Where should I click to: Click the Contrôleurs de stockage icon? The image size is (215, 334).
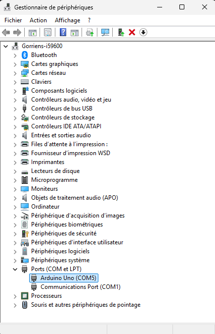click(25, 117)
